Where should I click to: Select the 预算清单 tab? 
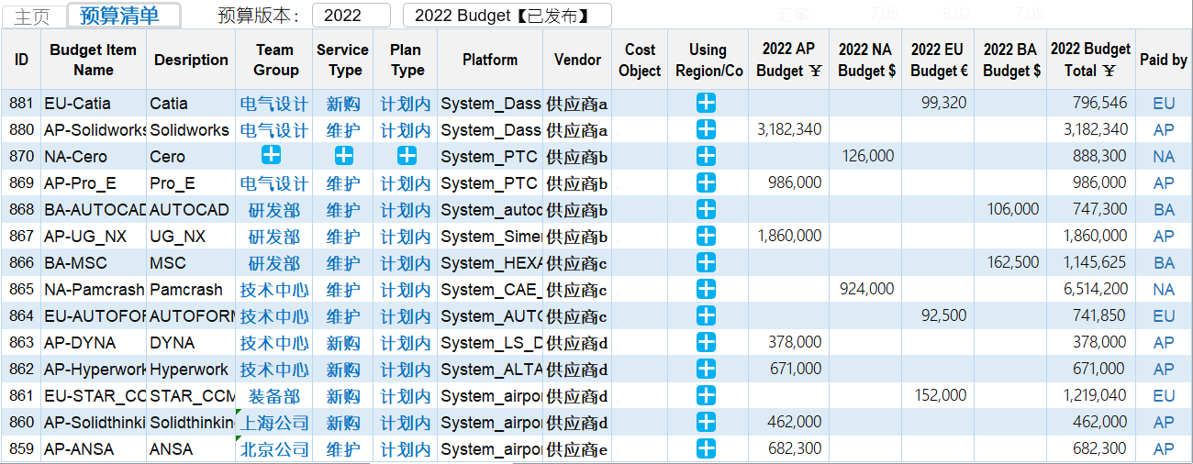coord(124,16)
